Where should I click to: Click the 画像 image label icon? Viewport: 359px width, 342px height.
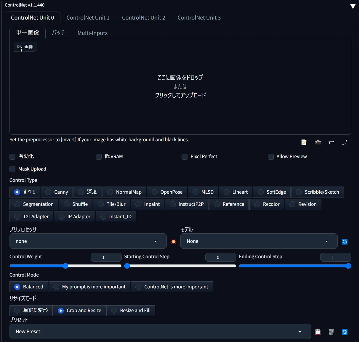pos(25,46)
